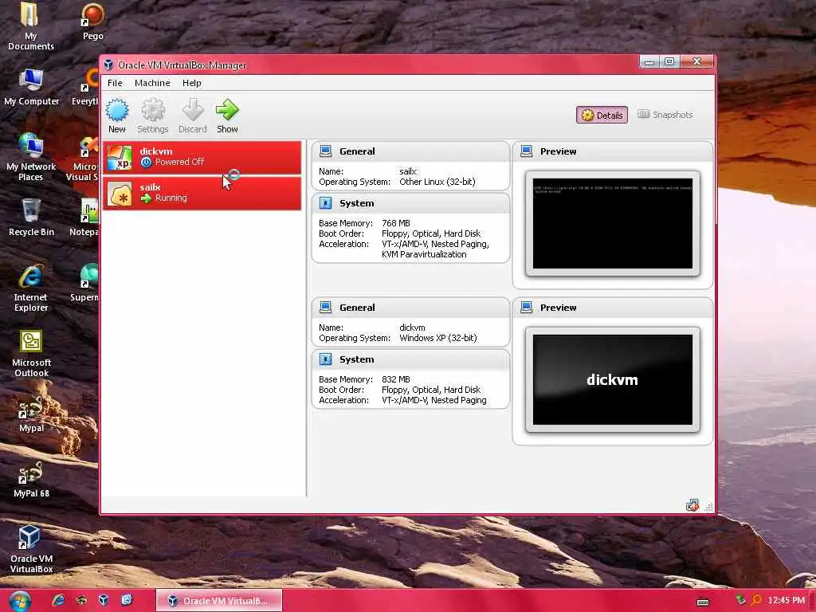This screenshot has width=816, height=612.
Task: Open the MyPal 68 desktop shortcut
Action: (x=31, y=479)
